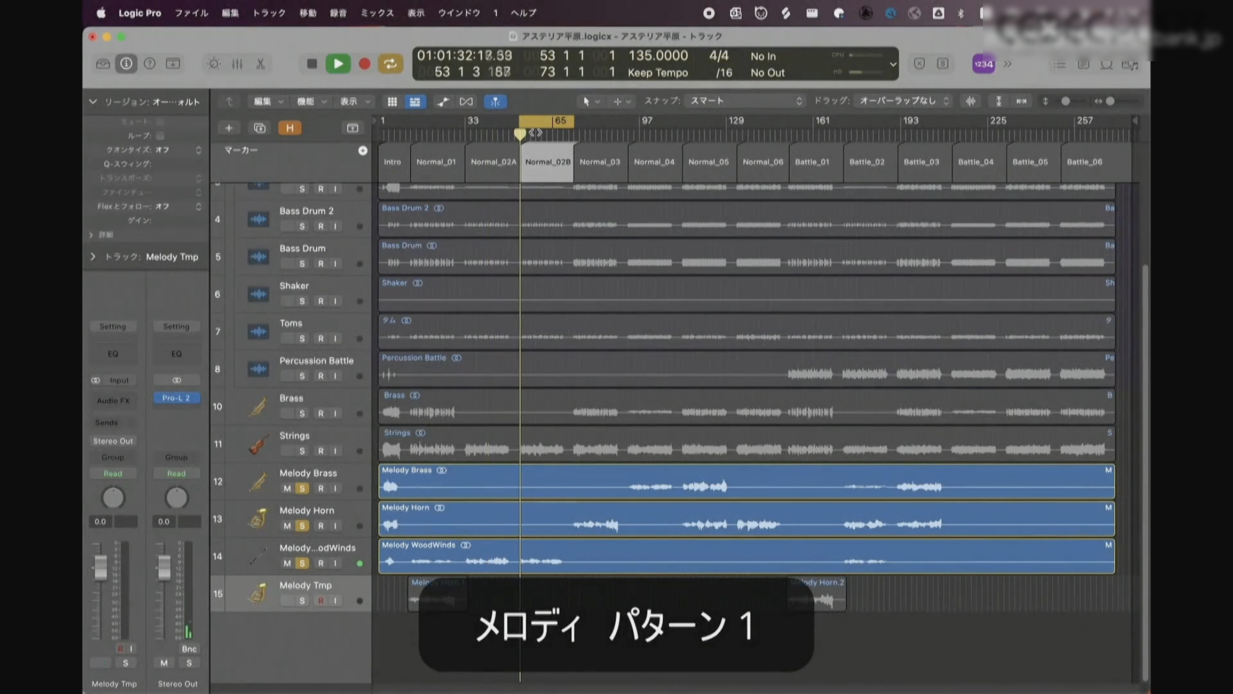Image resolution: width=1233 pixels, height=694 pixels.
Task: Mute the Melody Horn track
Action: (287, 526)
